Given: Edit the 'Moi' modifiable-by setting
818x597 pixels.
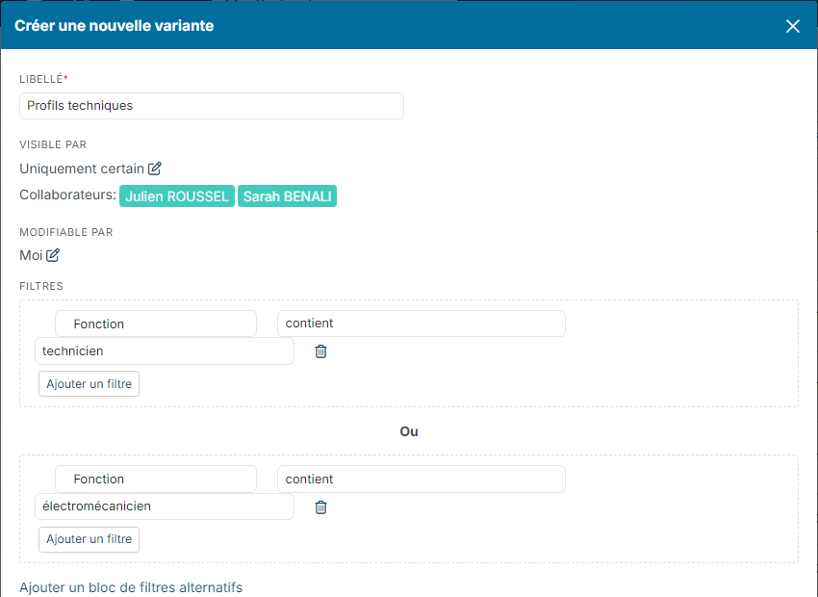Looking at the screenshot, I should tap(53, 255).
